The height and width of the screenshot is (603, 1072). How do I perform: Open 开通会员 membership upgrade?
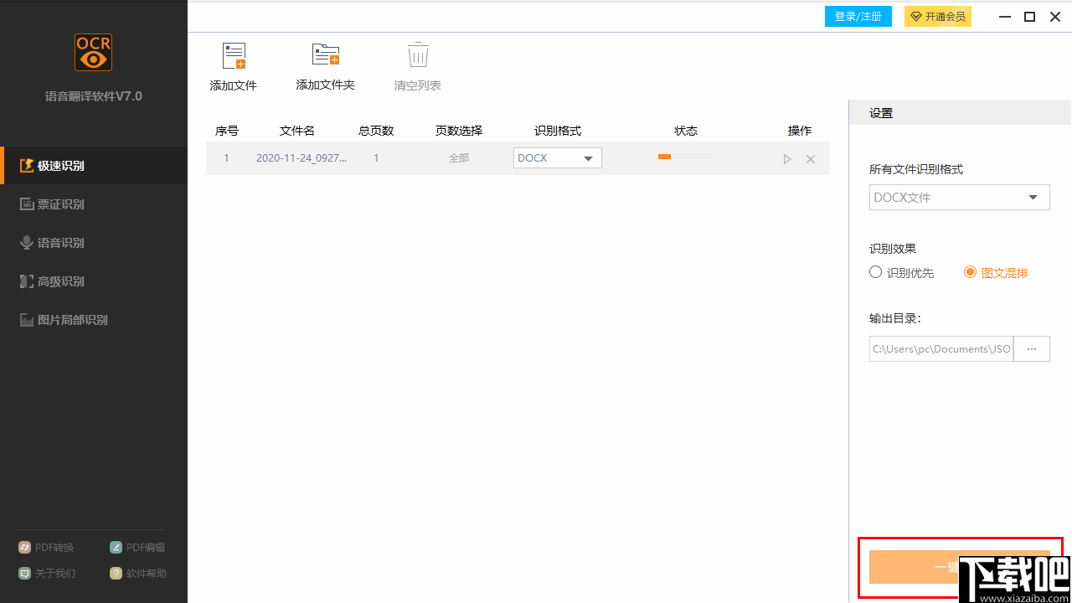coord(937,16)
